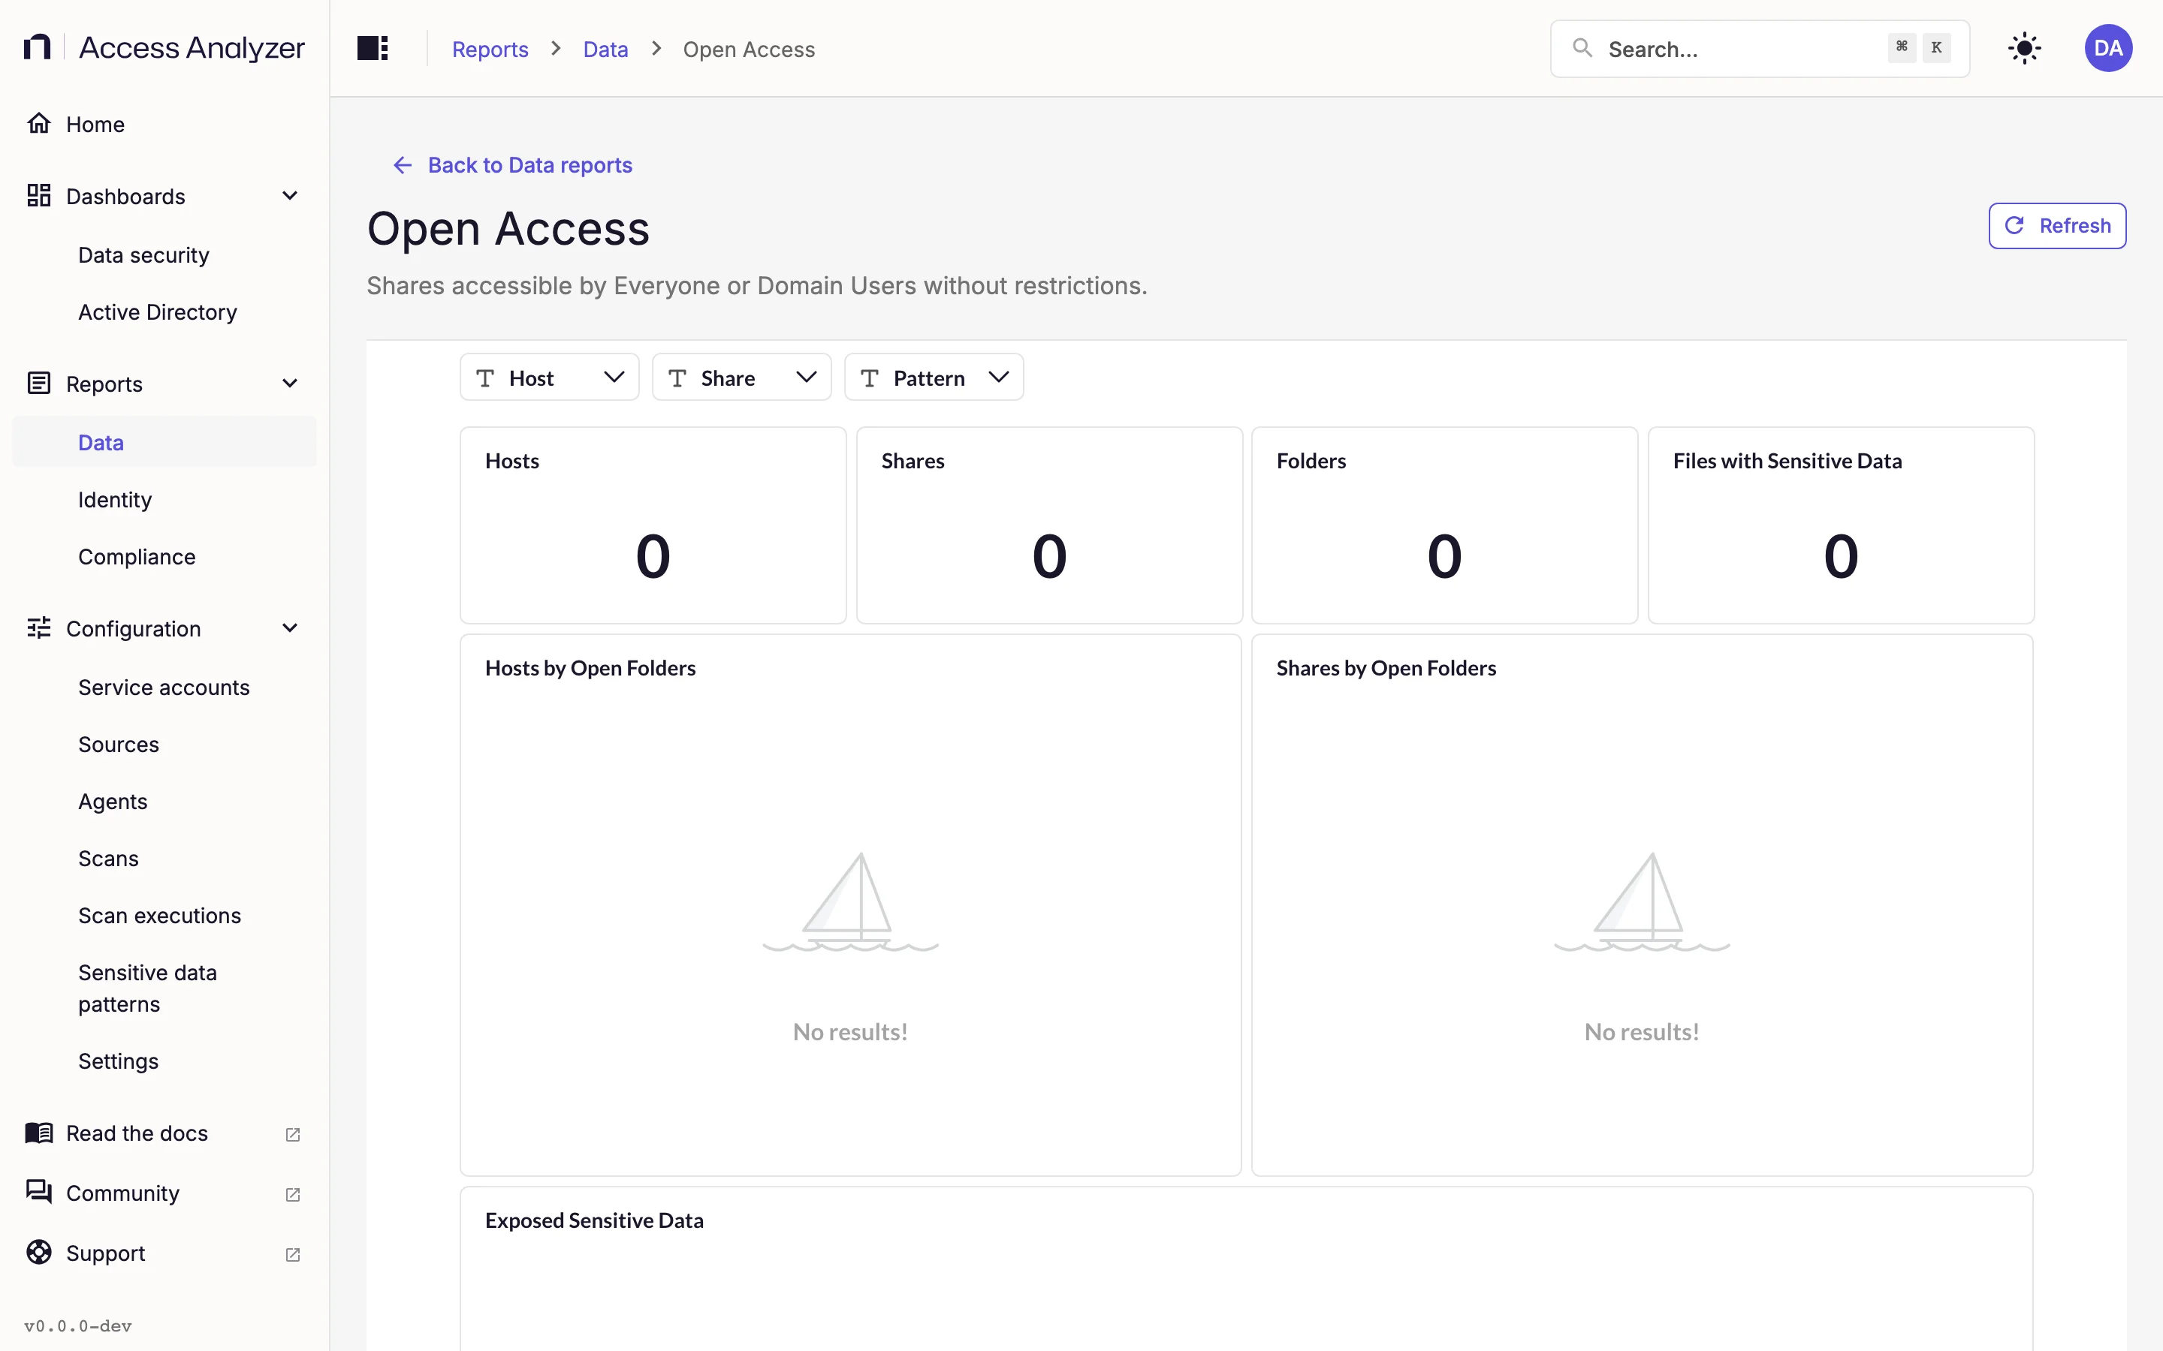Click the text type icon in Pattern filter

870,378
